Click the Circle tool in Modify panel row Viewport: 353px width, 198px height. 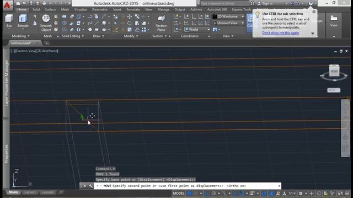point(130,23)
